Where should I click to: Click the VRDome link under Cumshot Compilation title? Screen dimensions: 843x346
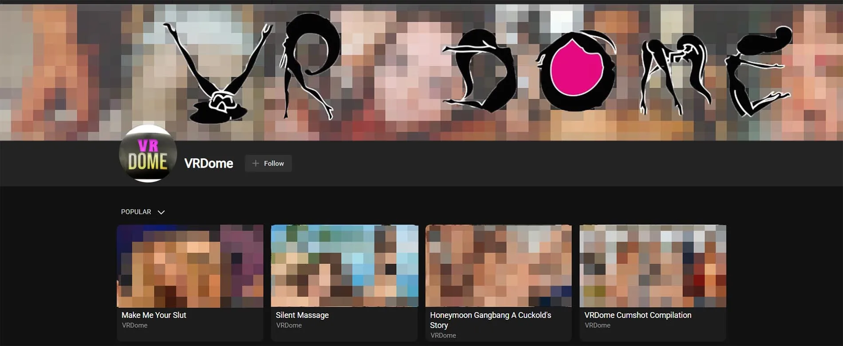[x=597, y=325]
